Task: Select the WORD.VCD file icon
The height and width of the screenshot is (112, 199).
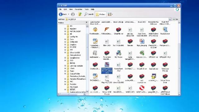Action: (x=130, y=88)
